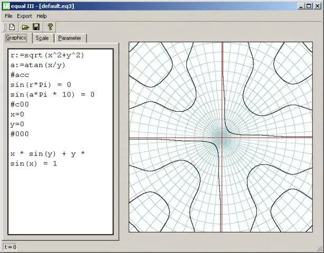This screenshot has height=253, width=324.
Task: Click the Save floppy disk icon
Action: (x=36, y=27)
